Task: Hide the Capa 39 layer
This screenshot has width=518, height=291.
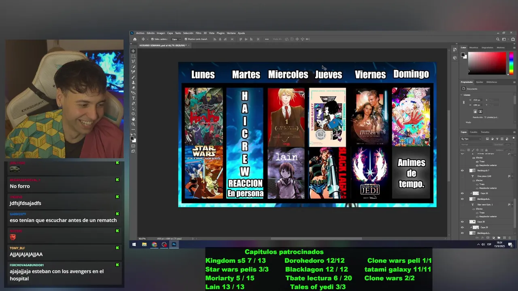Action: [462, 227]
